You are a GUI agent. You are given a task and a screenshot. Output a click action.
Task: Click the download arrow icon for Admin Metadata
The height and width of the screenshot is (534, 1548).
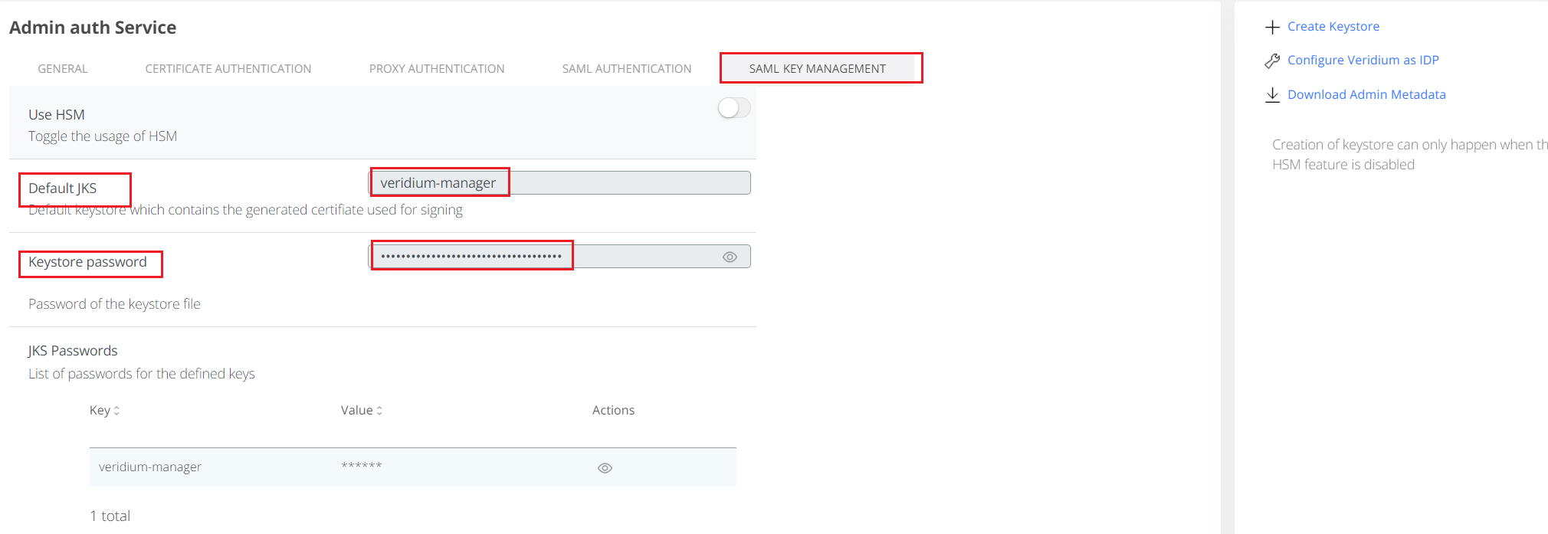pyautogui.click(x=1272, y=95)
